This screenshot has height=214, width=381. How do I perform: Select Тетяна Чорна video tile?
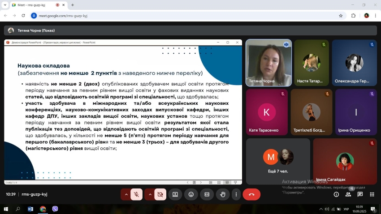pyautogui.click(x=268, y=62)
